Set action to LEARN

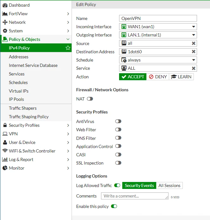[181, 77]
